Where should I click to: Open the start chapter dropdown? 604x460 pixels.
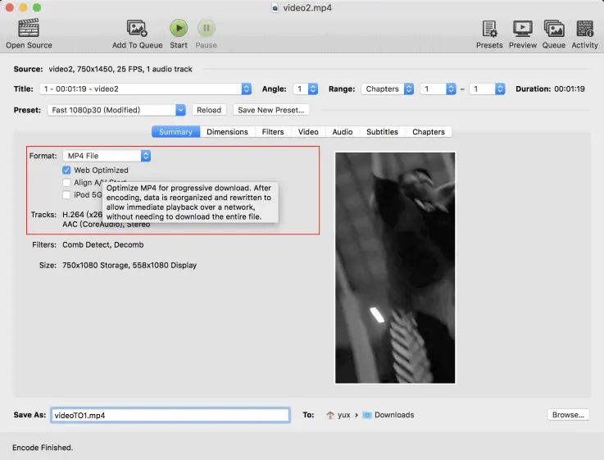point(438,89)
